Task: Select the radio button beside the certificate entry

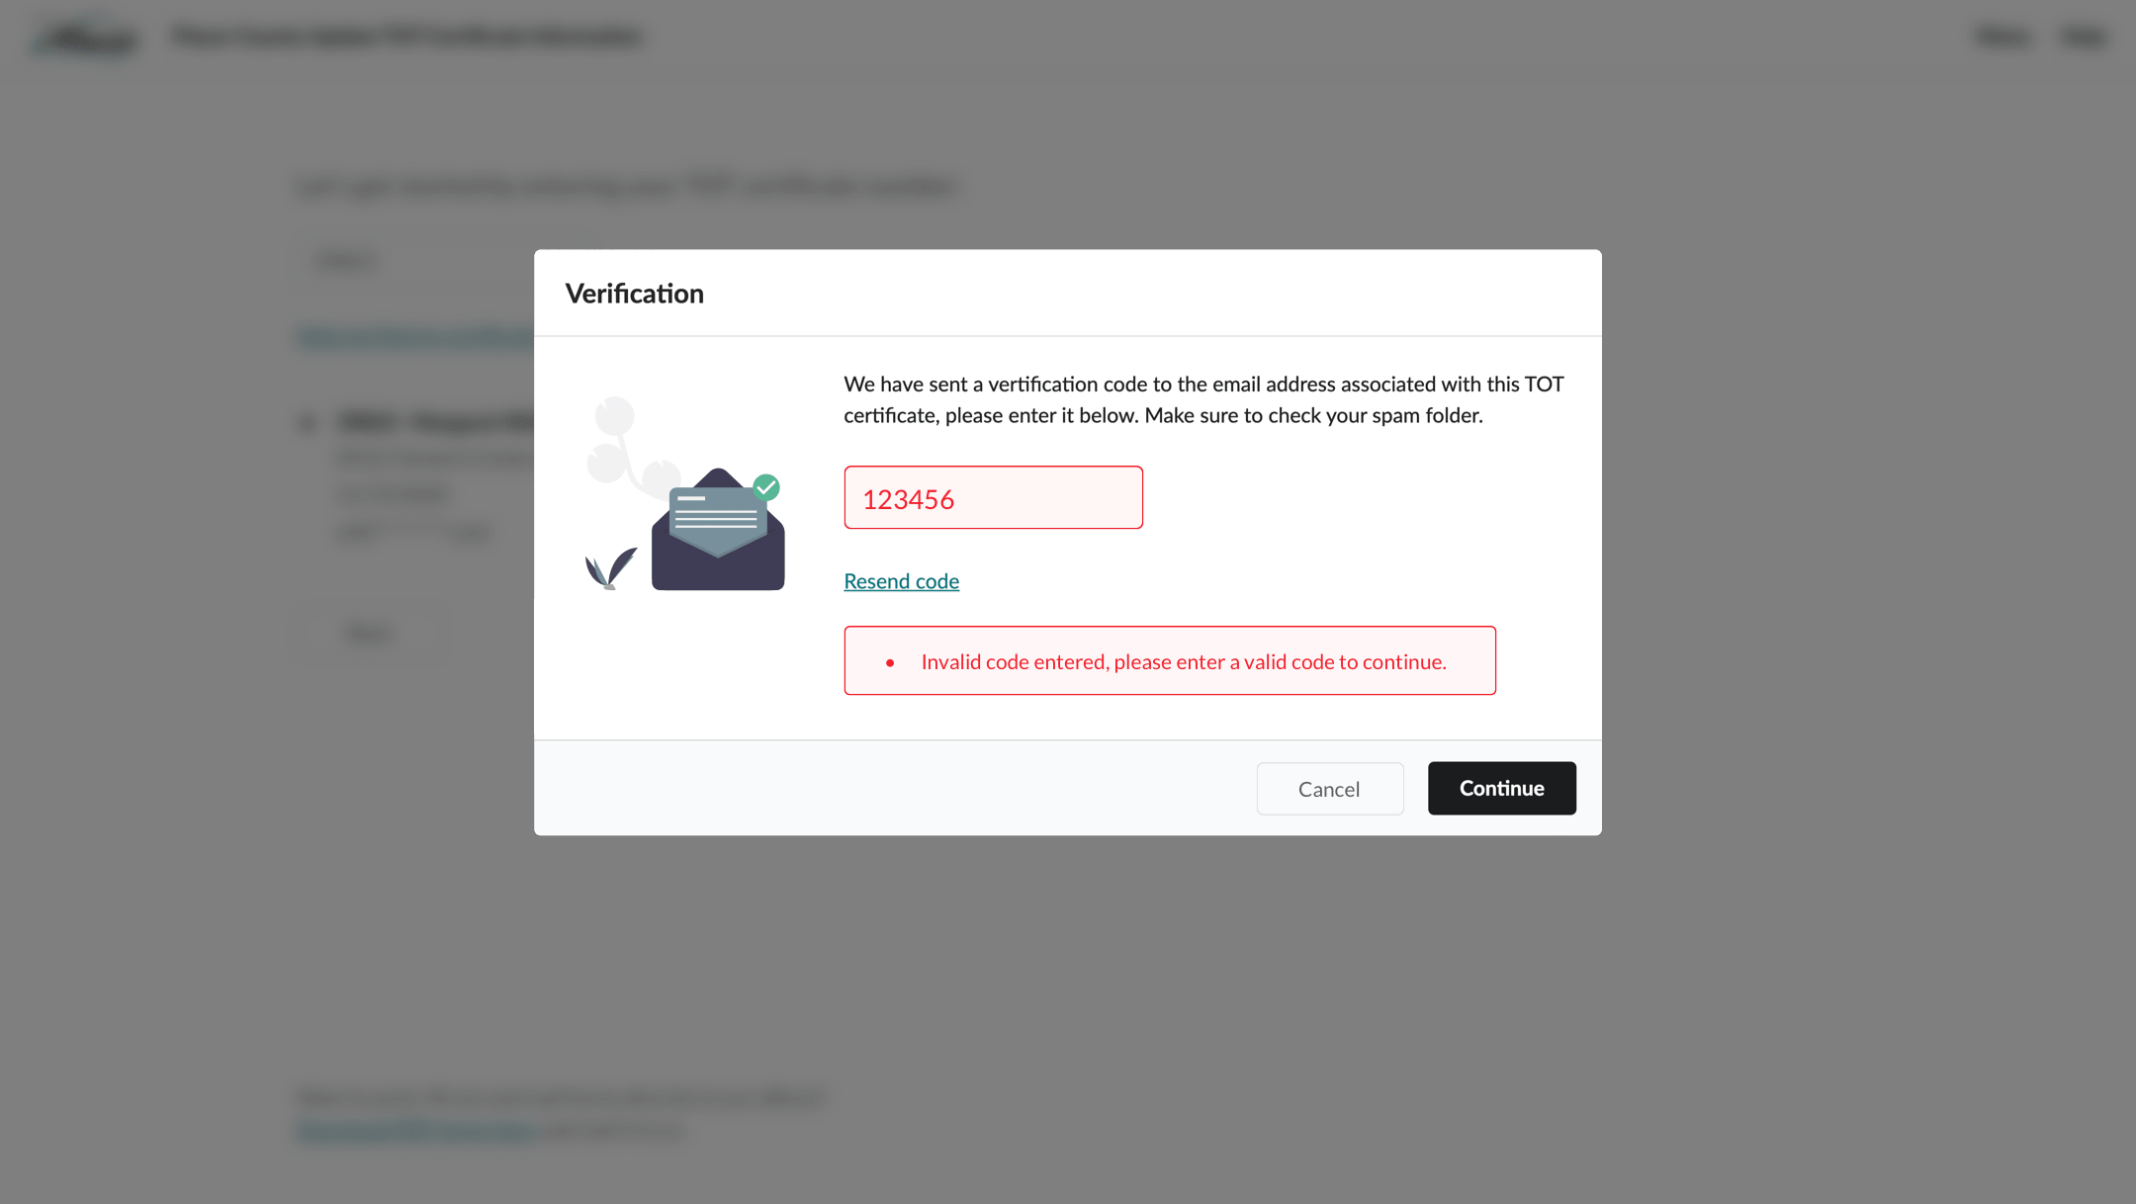Action: (x=306, y=422)
